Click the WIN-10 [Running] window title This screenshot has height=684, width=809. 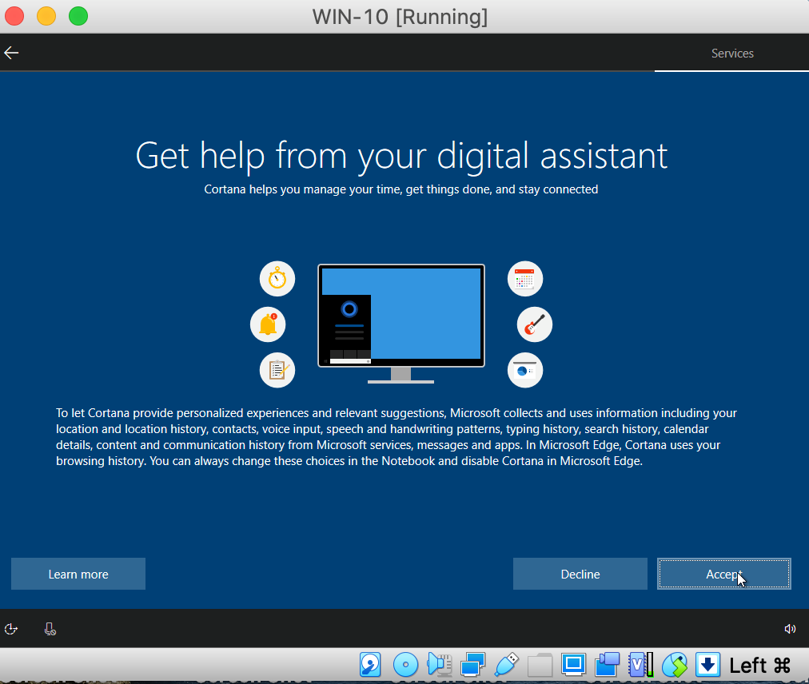(400, 17)
